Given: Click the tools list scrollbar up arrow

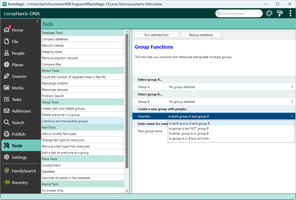Looking at the screenshot, I should click(x=127, y=32).
